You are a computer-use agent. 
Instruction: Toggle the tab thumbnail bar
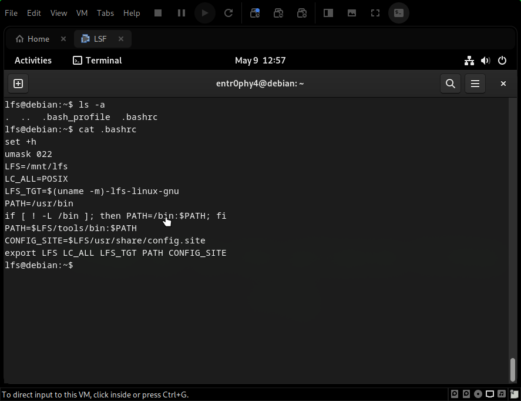[351, 12]
